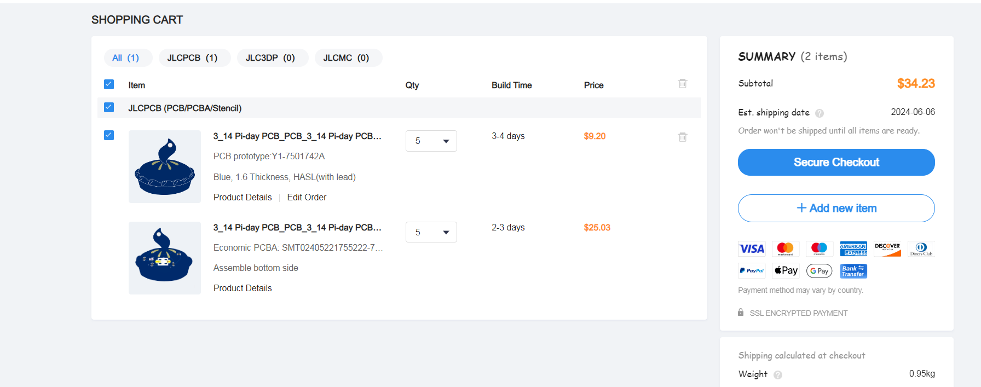The width and height of the screenshot is (981, 387).
Task: Click the 2024-06-06 shipping date
Action: pos(913,112)
